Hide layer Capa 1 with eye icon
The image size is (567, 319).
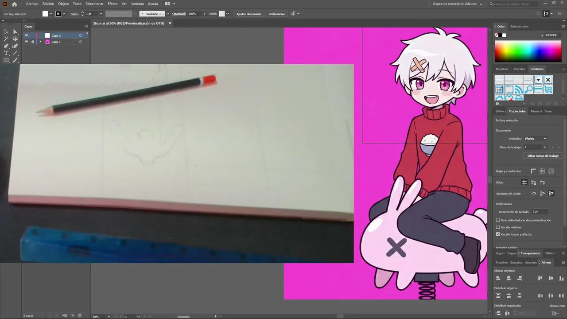click(x=26, y=42)
